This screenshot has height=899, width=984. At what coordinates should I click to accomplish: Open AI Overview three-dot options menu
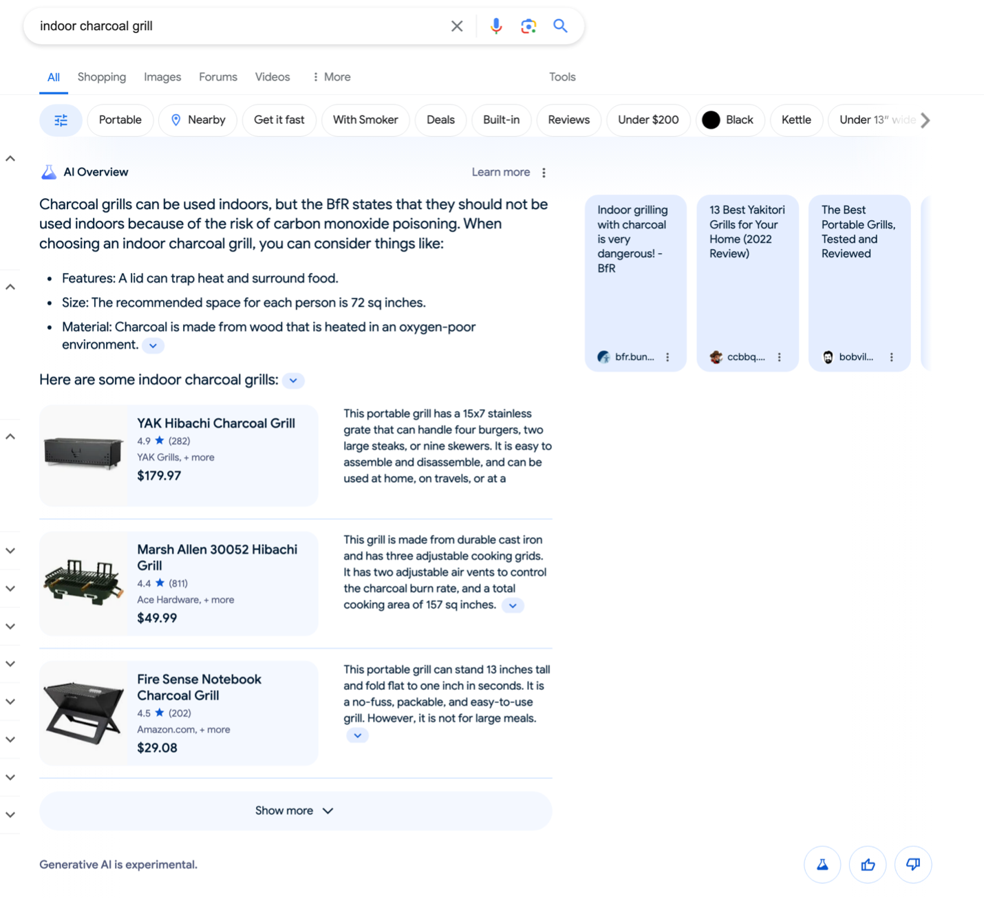point(544,173)
